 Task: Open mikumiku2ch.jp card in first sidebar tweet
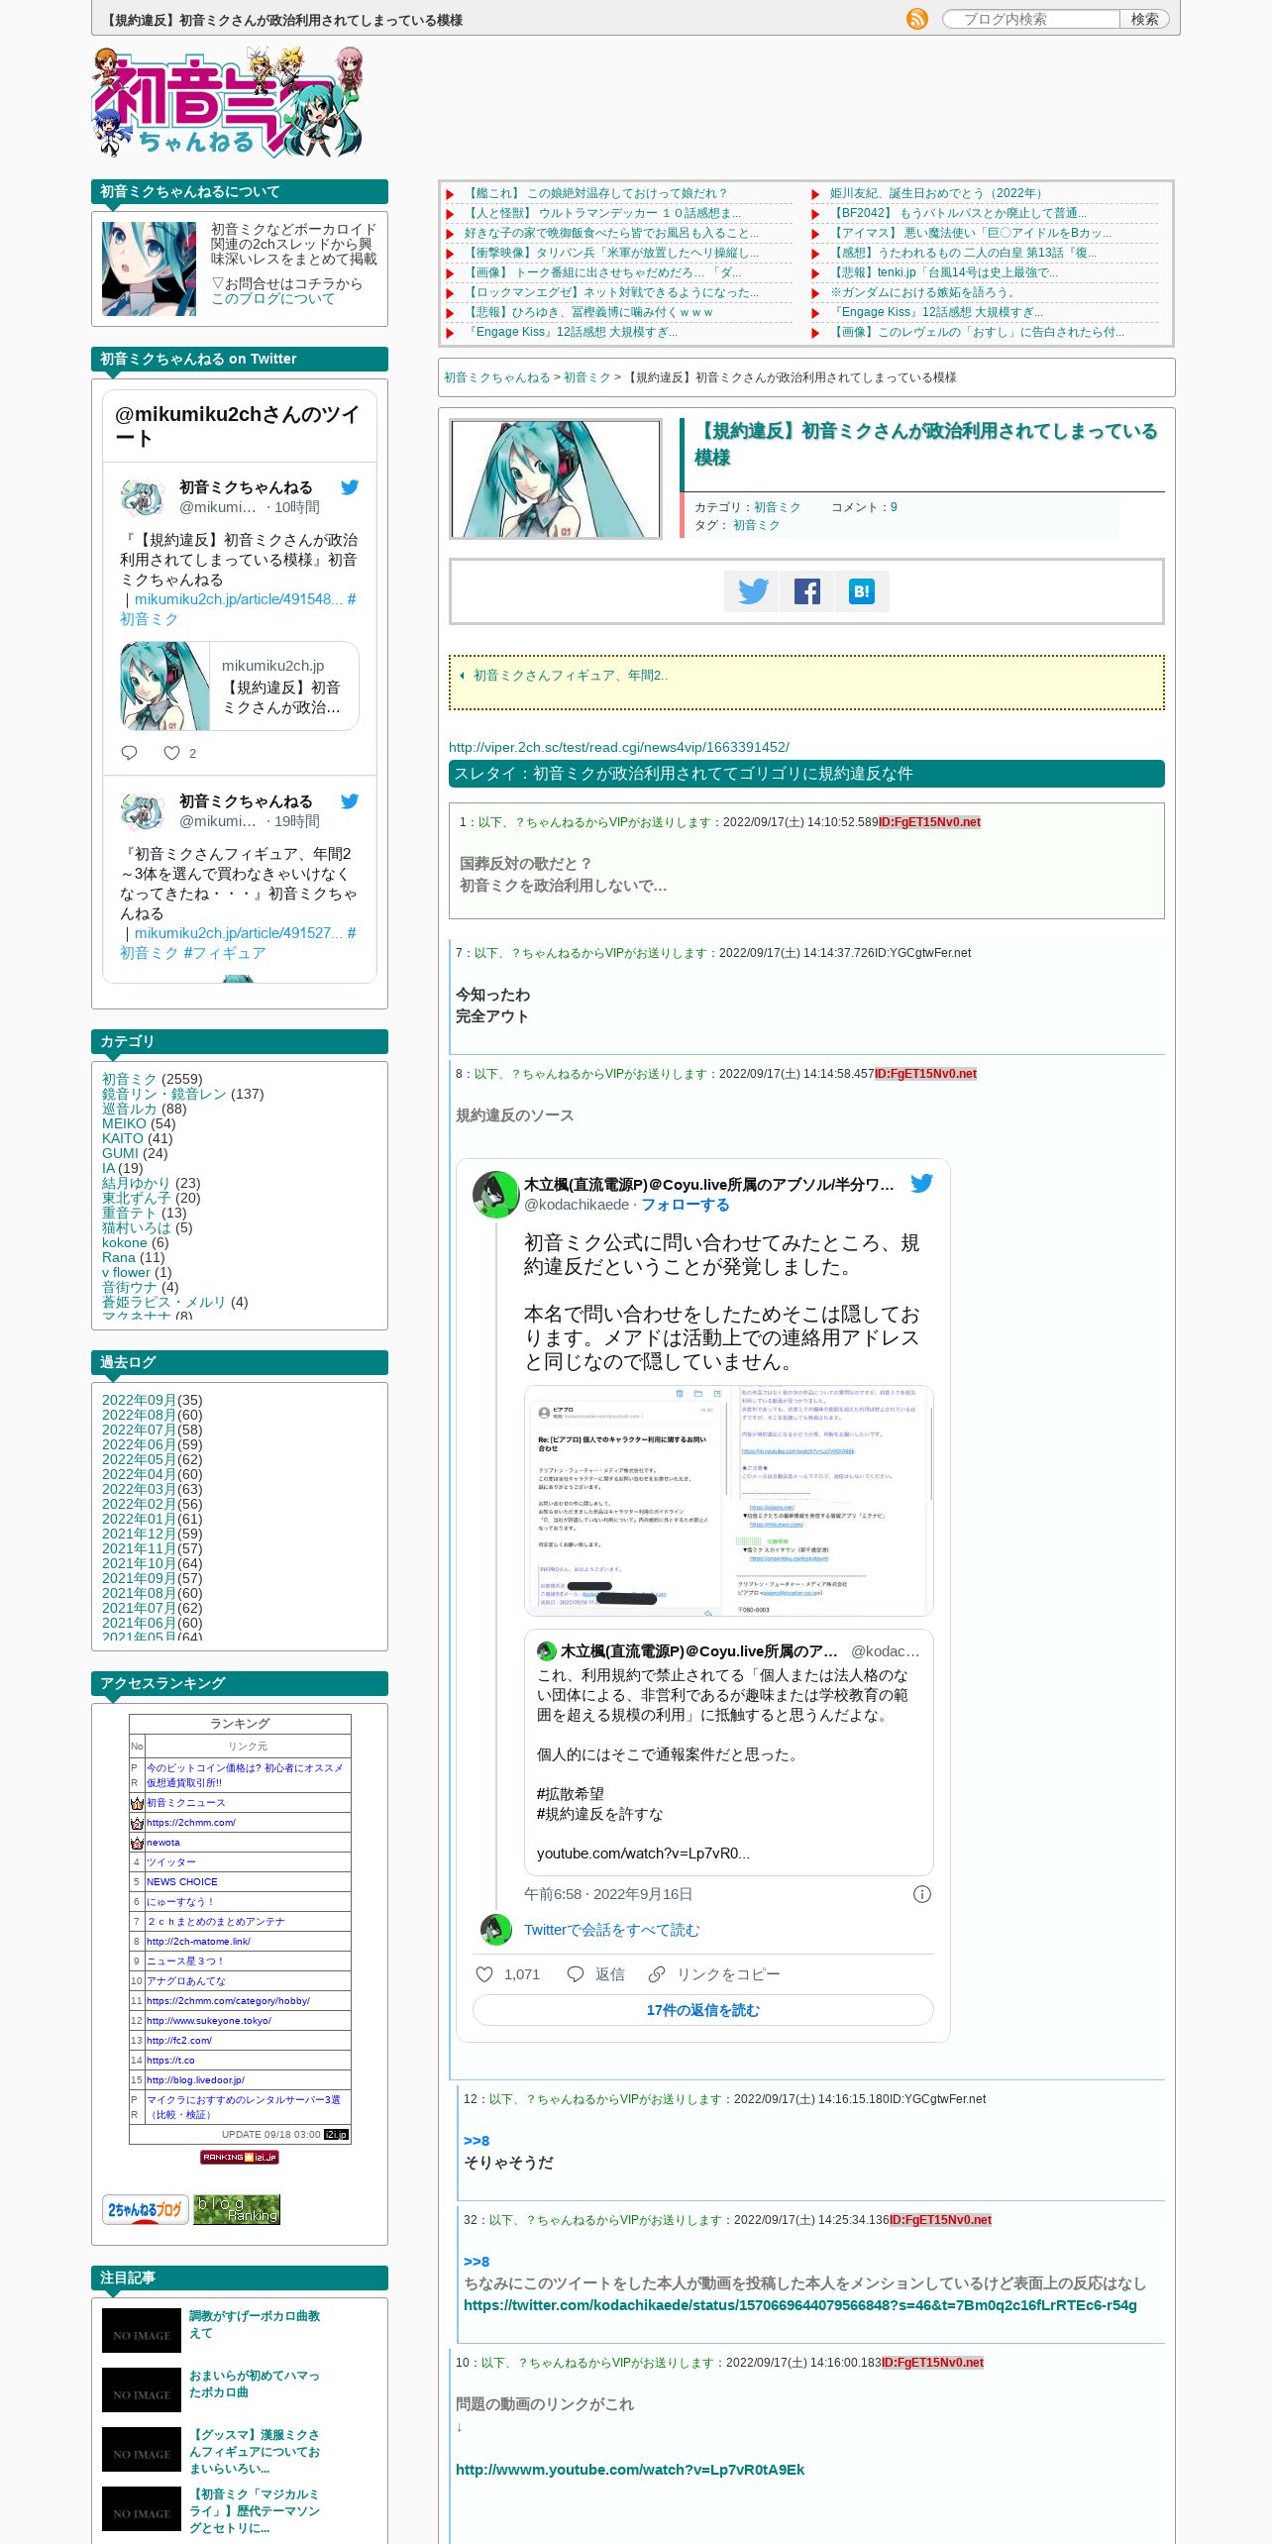tap(240, 686)
